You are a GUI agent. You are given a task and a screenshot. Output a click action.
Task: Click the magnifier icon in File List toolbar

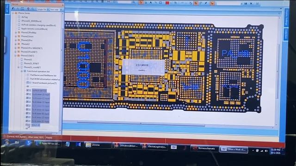(x=32, y=9)
